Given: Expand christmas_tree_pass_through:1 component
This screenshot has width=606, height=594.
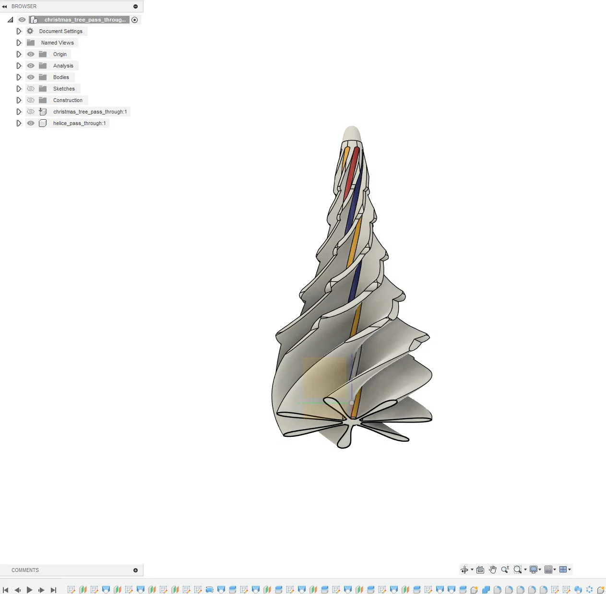Looking at the screenshot, I should pyautogui.click(x=19, y=112).
